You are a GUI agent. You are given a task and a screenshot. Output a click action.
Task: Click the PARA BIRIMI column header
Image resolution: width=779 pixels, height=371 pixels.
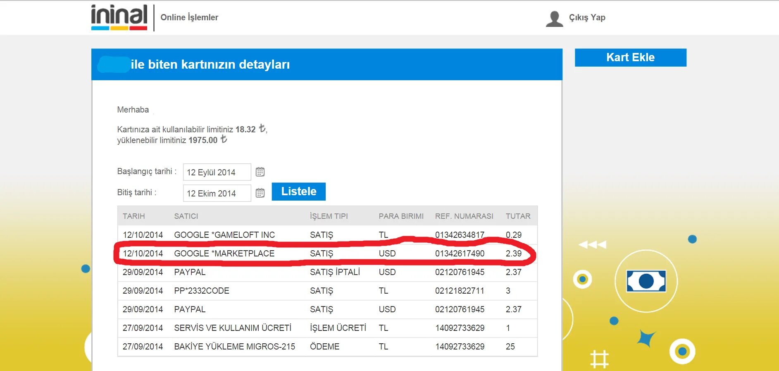(x=401, y=216)
